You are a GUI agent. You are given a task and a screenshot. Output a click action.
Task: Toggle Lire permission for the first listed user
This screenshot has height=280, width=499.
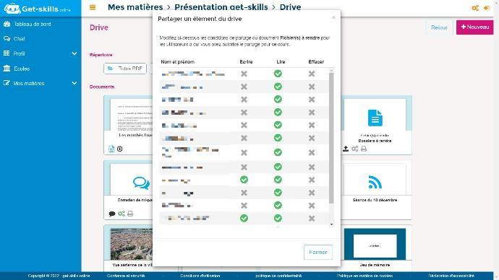tap(278, 74)
